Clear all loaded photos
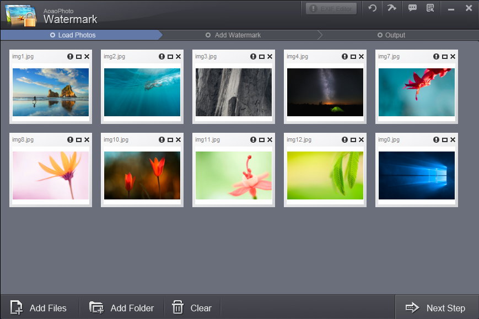479x319 pixels. tap(192, 308)
